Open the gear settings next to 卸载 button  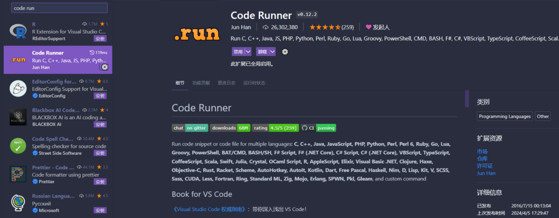pyautogui.click(x=285, y=52)
